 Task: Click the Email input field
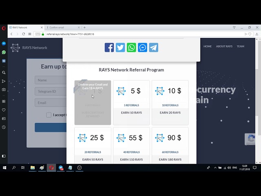point(51,102)
